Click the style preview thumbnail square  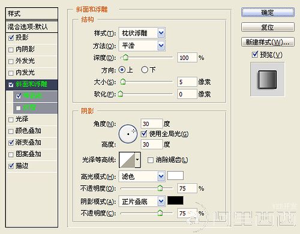268,79
